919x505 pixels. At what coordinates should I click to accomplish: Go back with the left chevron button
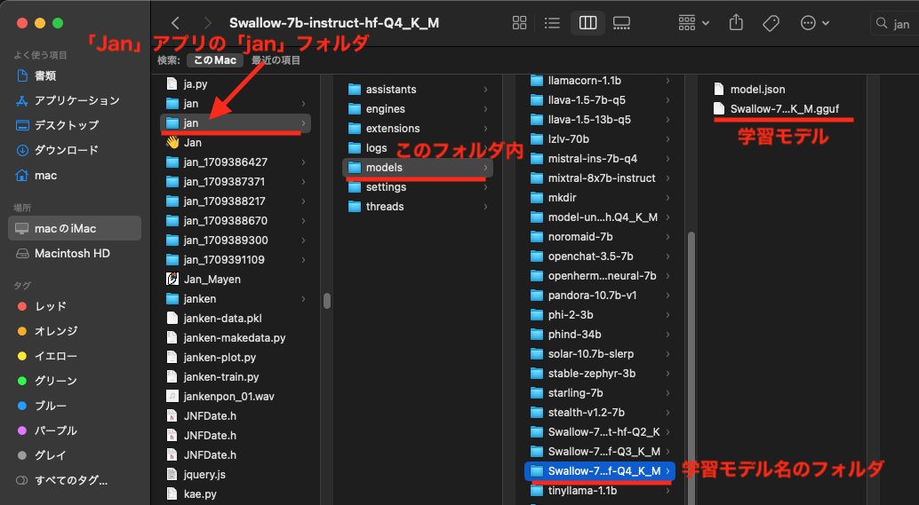tap(175, 23)
